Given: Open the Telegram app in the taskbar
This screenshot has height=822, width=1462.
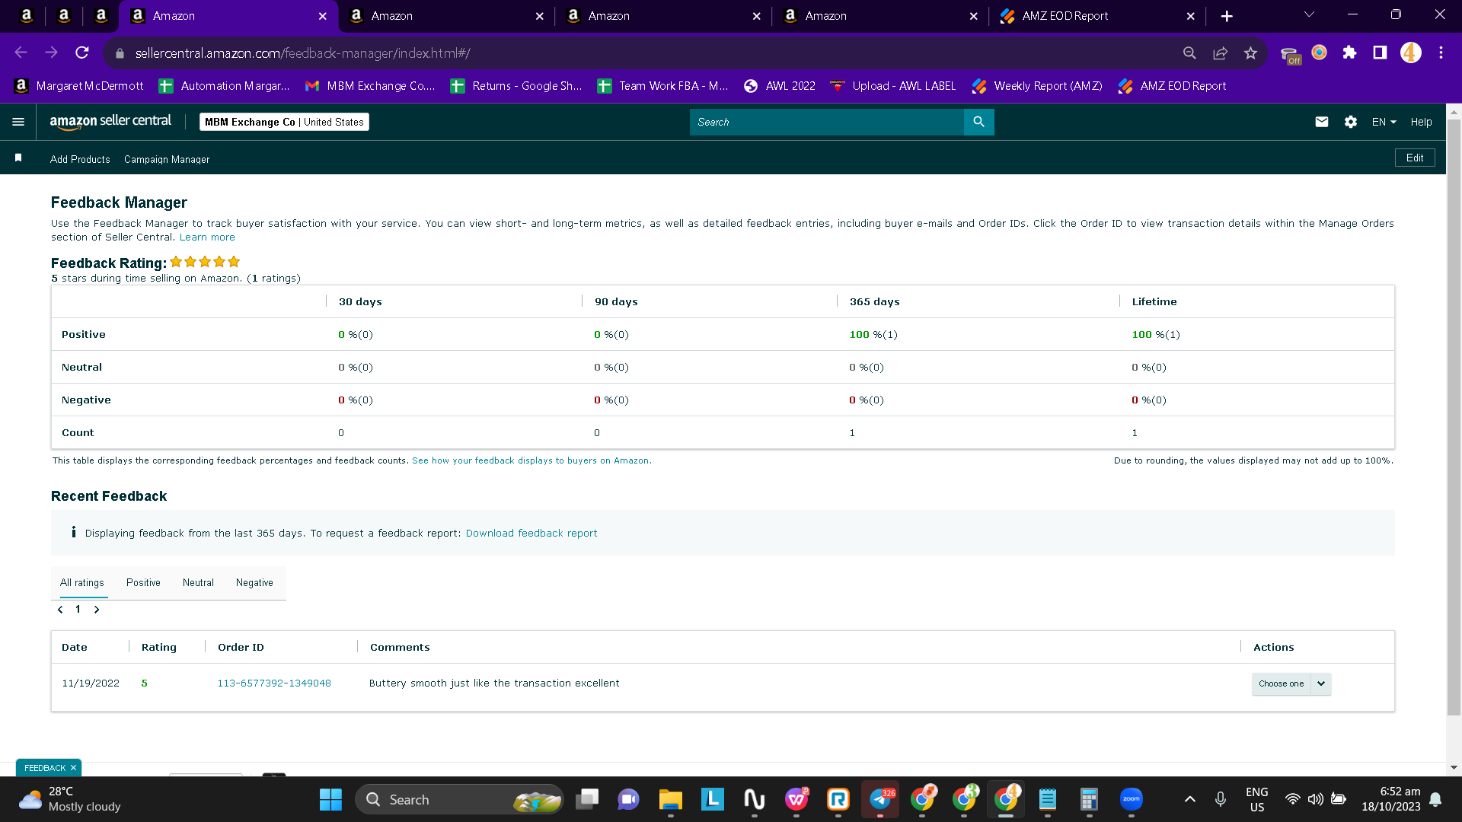Looking at the screenshot, I should (880, 800).
